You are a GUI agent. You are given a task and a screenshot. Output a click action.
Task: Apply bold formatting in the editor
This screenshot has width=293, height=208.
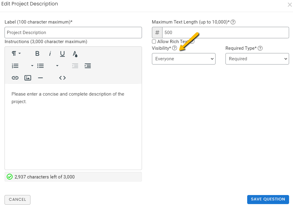pyautogui.click(x=37, y=53)
